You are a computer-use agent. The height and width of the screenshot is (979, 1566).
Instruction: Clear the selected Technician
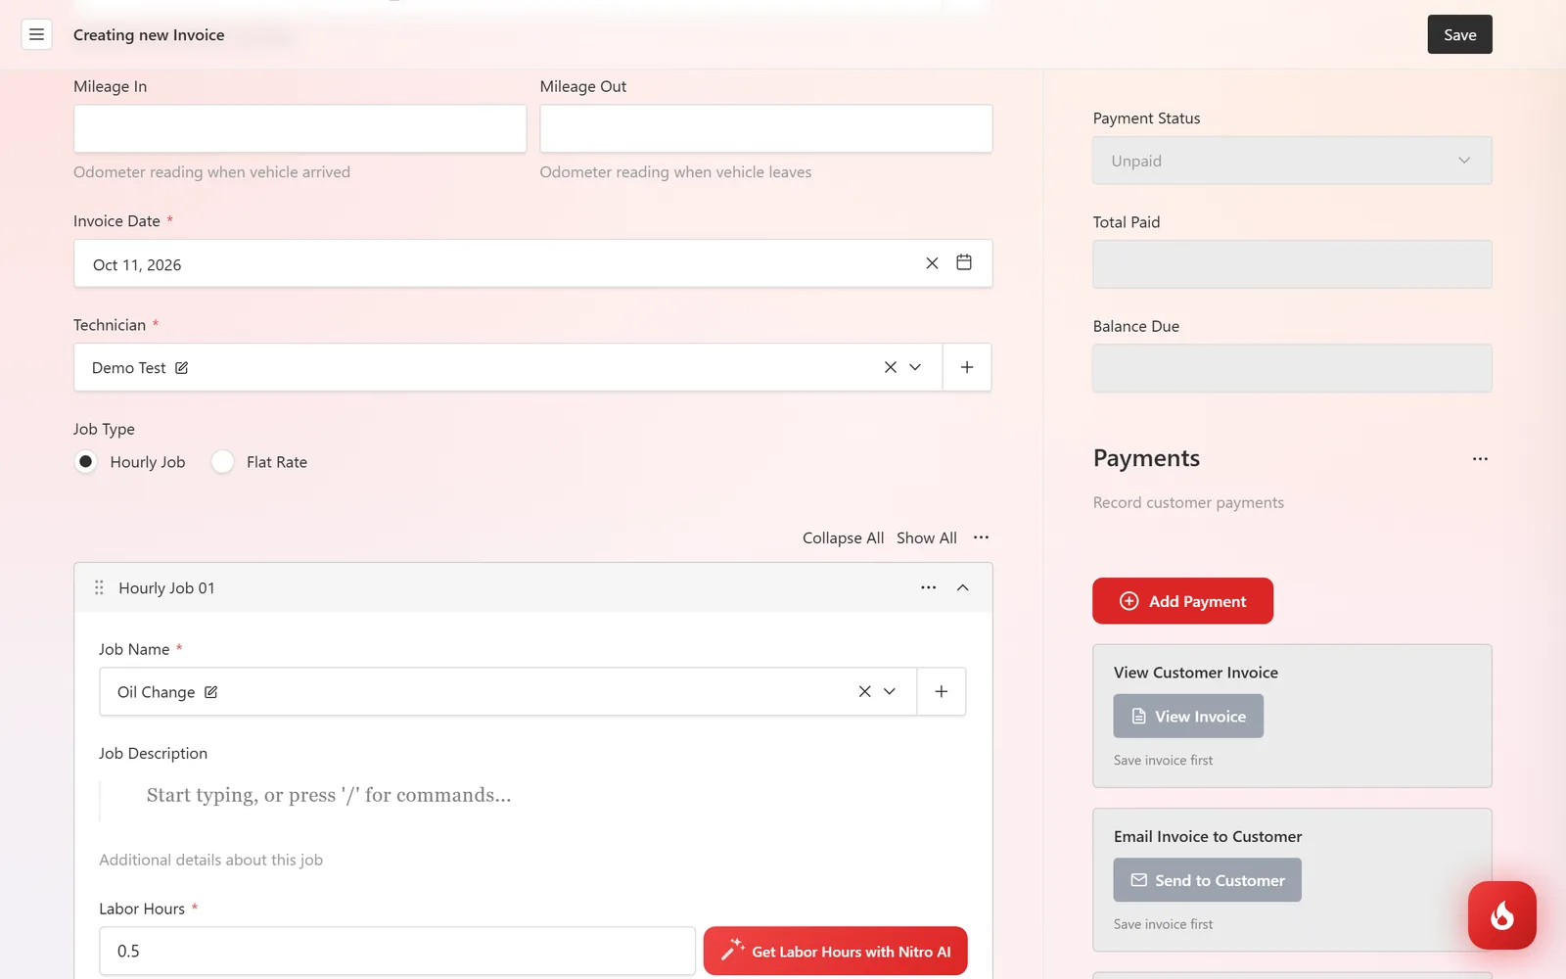click(x=891, y=367)
